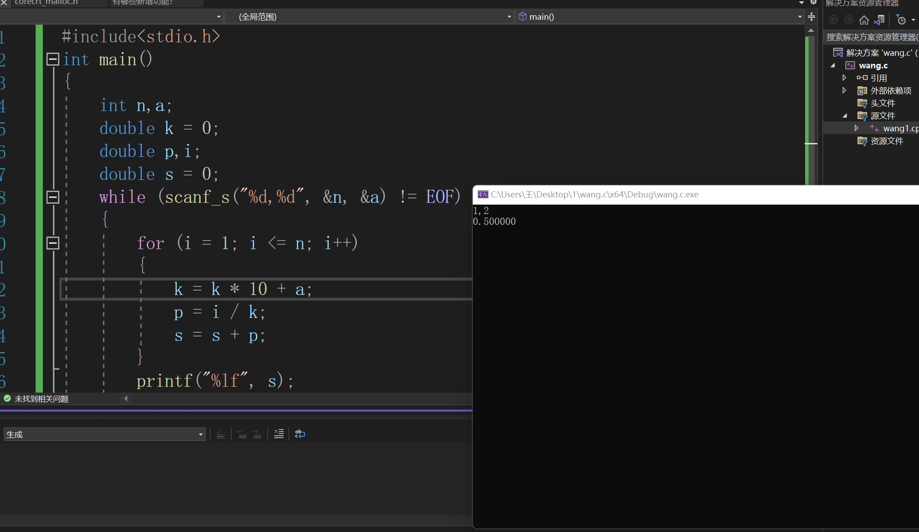This screenshot has width=919, height=532.
Task: Click the green no-issues-found check icon
Action: pyautogui.click(x=7, y=398)
